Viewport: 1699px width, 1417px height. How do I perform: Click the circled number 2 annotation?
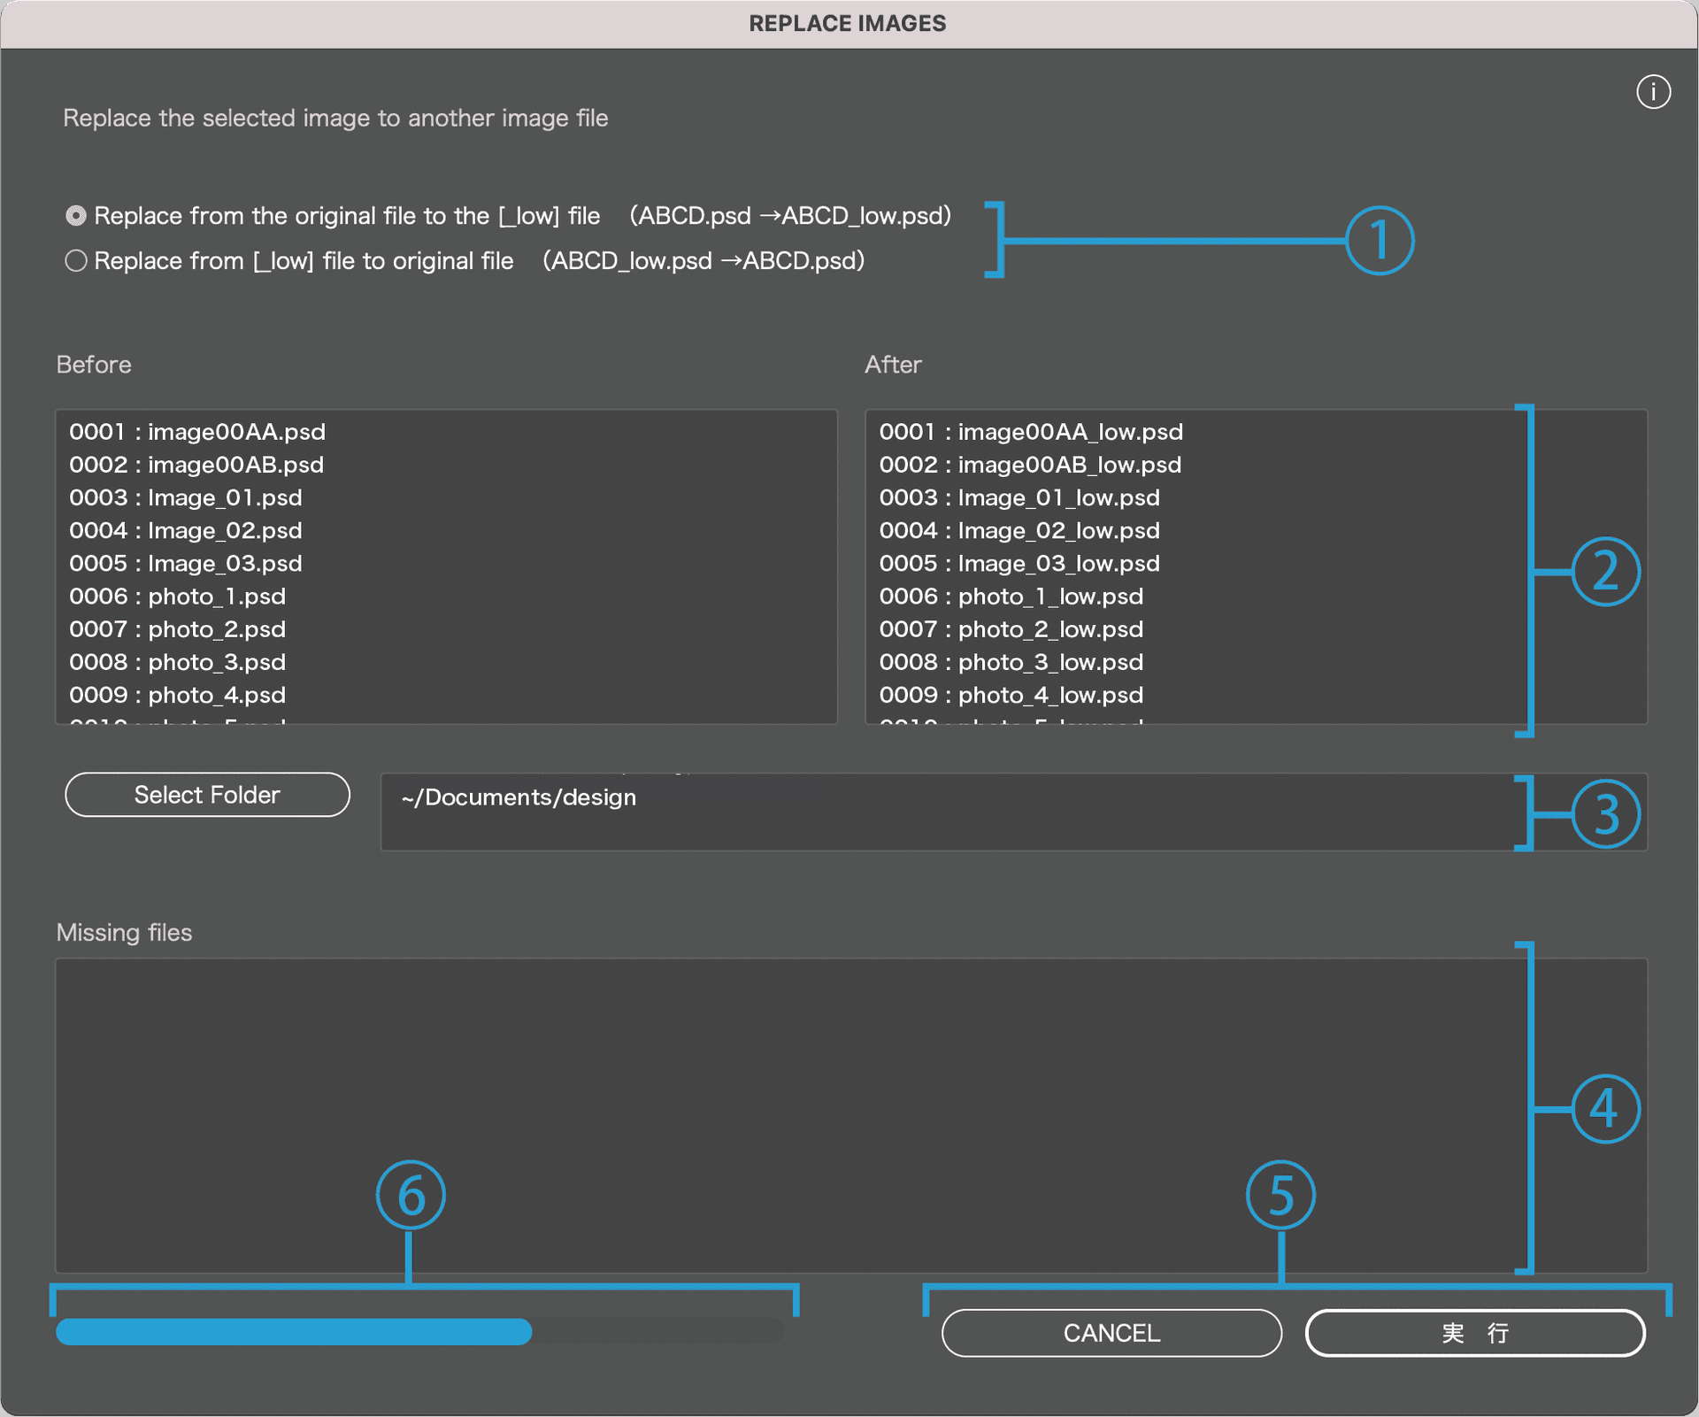pos(1605,572)
